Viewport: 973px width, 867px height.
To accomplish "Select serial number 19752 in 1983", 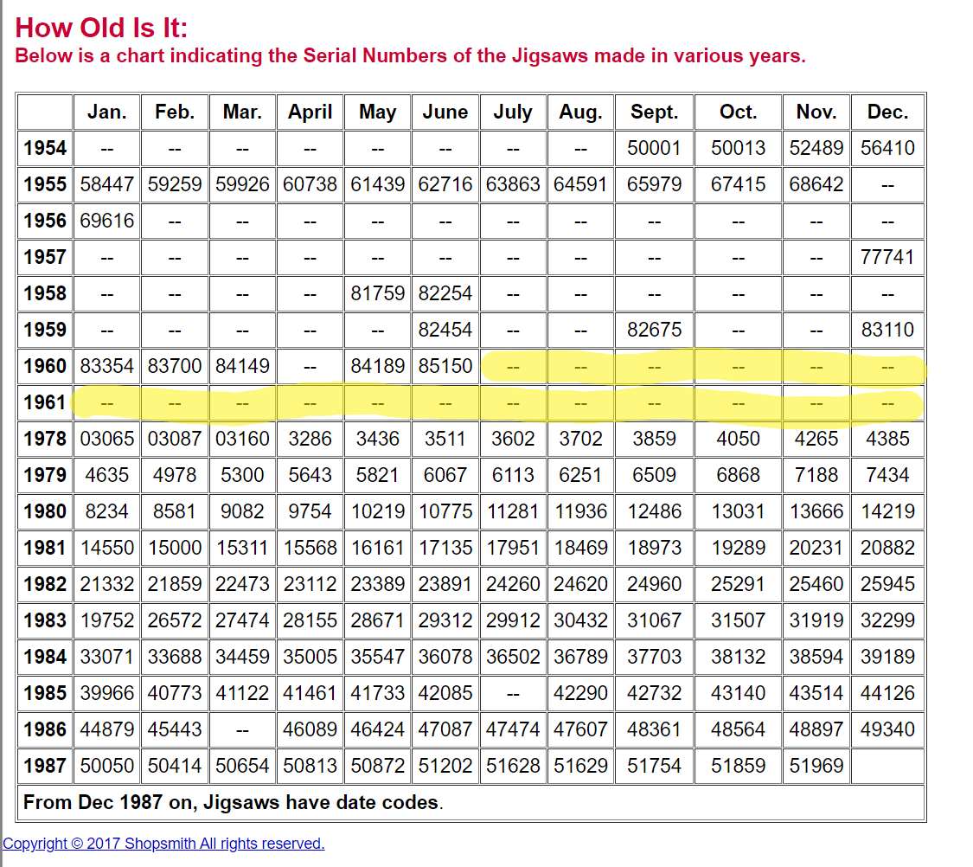I will coord(106,620).
